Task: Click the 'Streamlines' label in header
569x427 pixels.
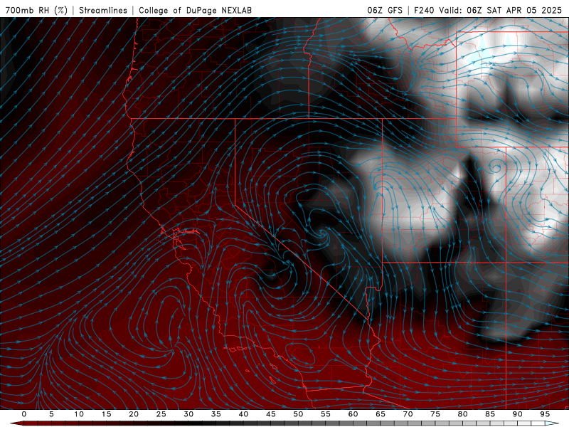Action: point(103,11)
